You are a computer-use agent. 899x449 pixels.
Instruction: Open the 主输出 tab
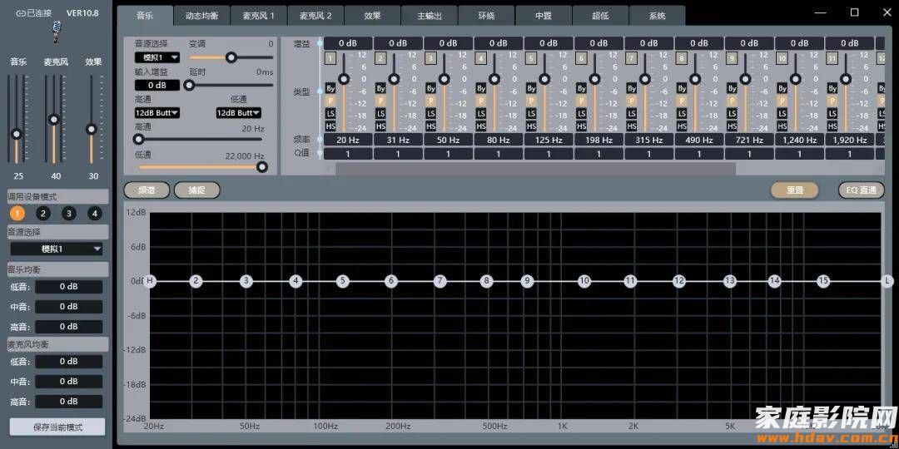[x=429, y=16]
